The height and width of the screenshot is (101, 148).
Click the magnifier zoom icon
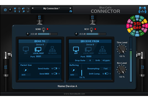pyautogui.click(x=24, y=11)
